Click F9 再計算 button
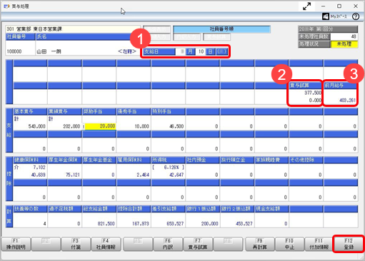 pos(260,244)
